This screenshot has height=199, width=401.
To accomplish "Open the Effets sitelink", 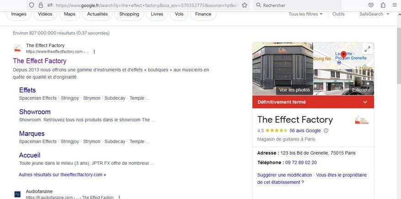I will click(x=27, y=90).
